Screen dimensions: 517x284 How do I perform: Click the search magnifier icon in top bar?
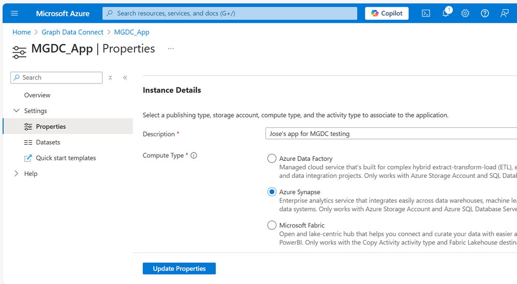point(110,13)
